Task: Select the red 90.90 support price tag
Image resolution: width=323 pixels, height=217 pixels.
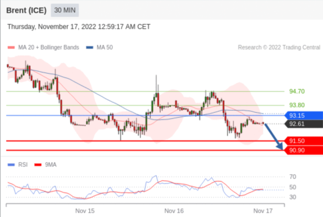Action: pos(304,150)
